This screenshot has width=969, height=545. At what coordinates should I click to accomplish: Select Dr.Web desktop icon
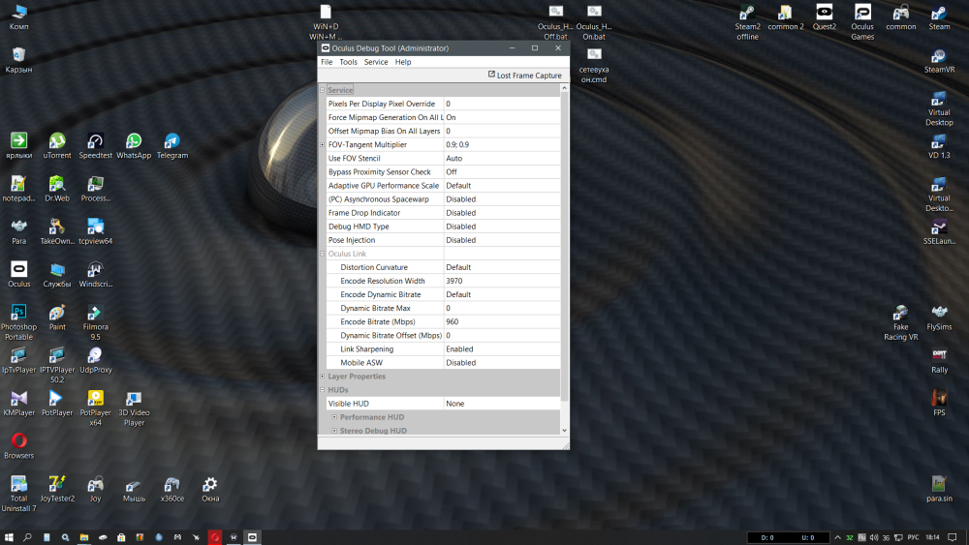tap(57, 189)
